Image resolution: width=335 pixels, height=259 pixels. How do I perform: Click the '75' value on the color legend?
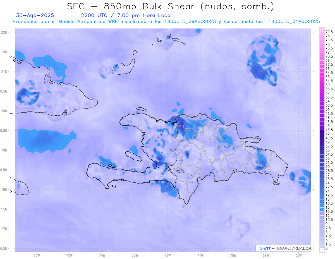coord(328,44)
